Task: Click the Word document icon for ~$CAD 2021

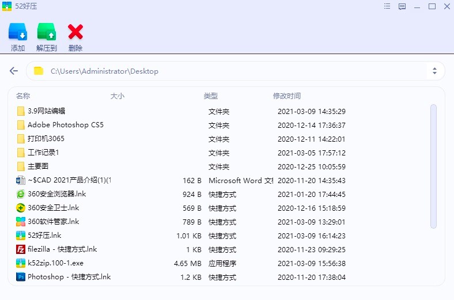Action: coord(21,180)
